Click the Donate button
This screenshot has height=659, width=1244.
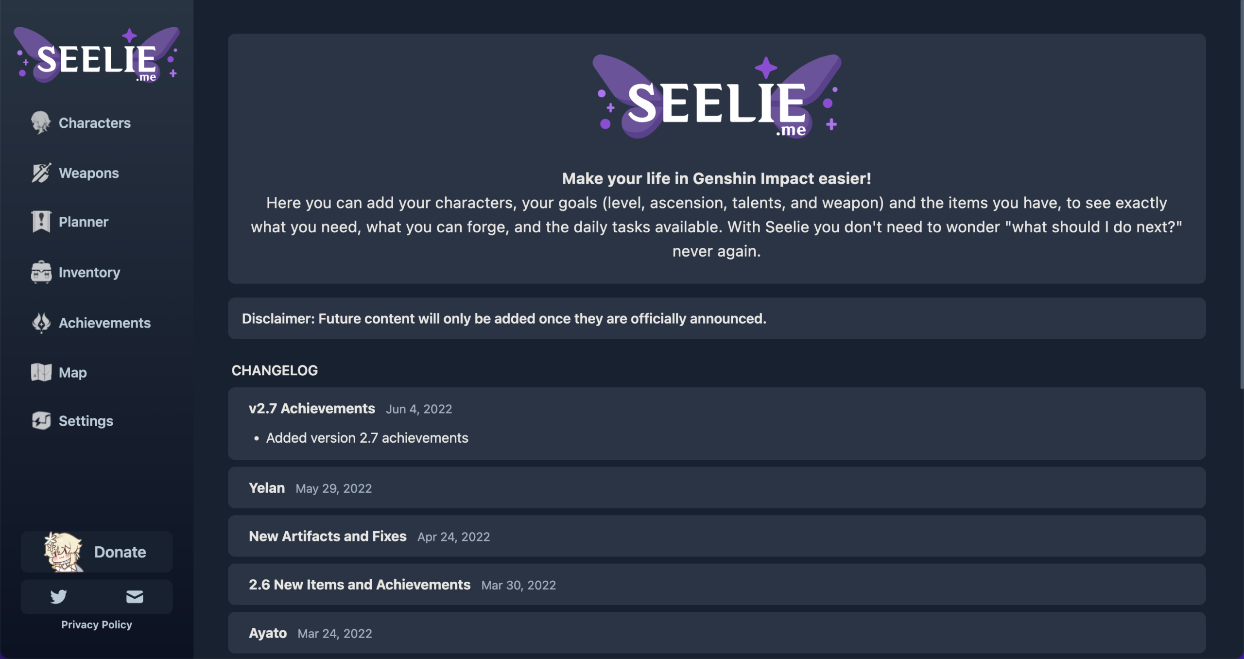[121, 552]
